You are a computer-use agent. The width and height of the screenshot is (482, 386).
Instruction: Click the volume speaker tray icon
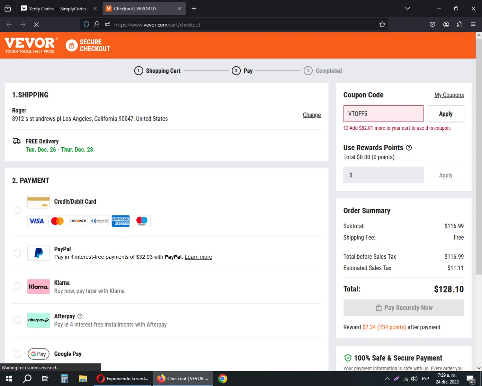(414, 379)
